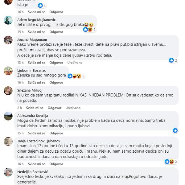
Task: Click the like icon on Aleksandra Kovrlija's comment
Action: 175,130
